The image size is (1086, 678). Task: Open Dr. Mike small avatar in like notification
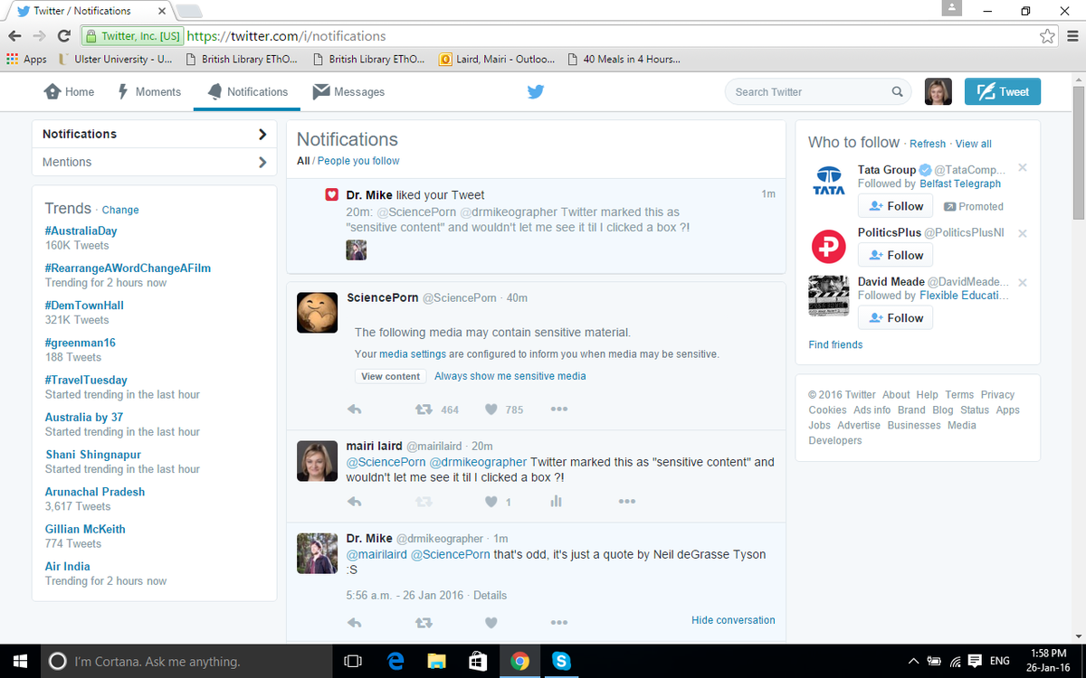pyautogui.click(x=356, y=250)
